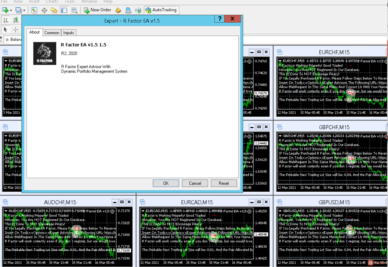Click the AUDCHF,M15 window icon
The image size is (388, 267).
pyautogui.click(x=5, y=202)
